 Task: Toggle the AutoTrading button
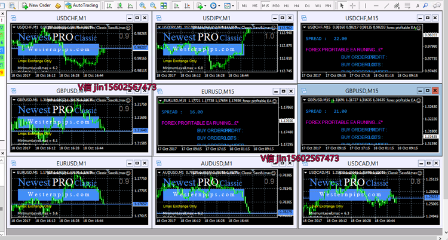pyautogui.click(x=82, y=5)
